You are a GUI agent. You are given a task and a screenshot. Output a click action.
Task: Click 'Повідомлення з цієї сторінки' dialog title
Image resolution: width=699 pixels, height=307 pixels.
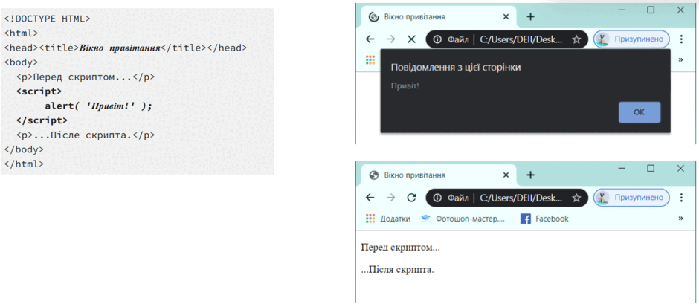456,68
